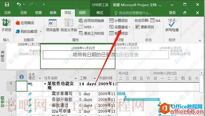
Task: Click the Save icon in quick access toolbar
Action: (x=7, y=4)
